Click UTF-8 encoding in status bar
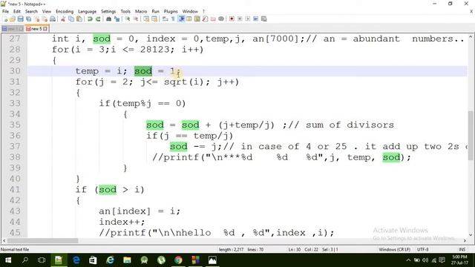Image resolution: width=475 pixels, height=267 pixels. tap(422, 249)
